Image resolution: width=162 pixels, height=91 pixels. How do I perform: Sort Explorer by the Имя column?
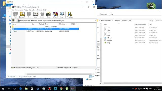106,24
